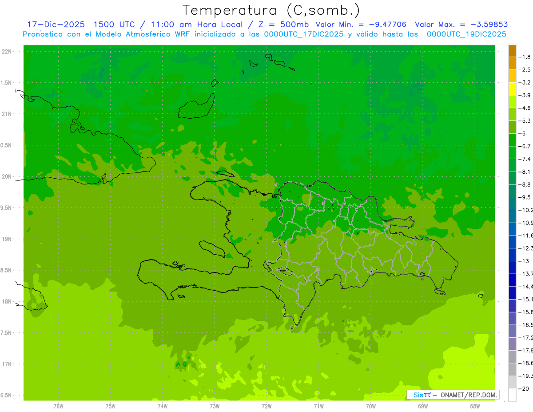Click the "-15.1" colorbar value

coord(526,299)
